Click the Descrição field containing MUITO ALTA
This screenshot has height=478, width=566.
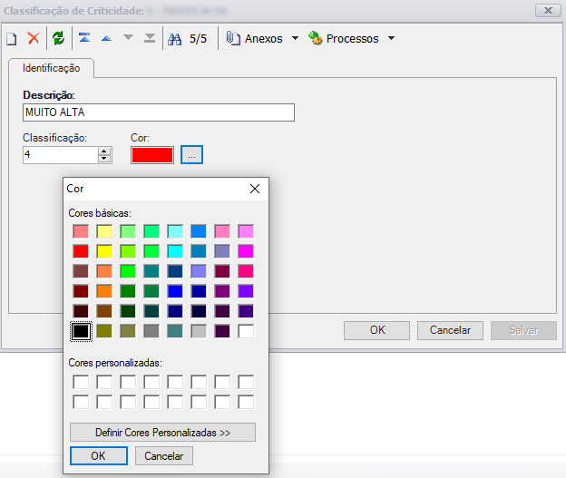(159, 112)
